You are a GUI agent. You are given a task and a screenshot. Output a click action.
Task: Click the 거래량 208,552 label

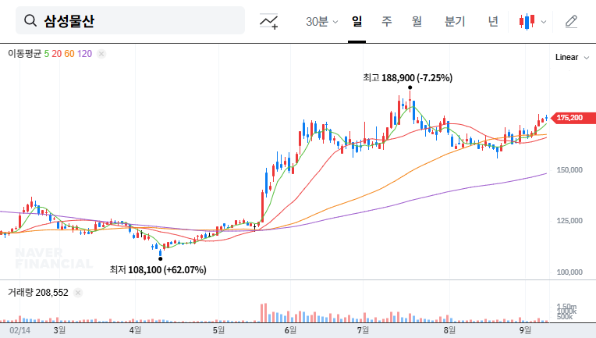pos(38,293)
